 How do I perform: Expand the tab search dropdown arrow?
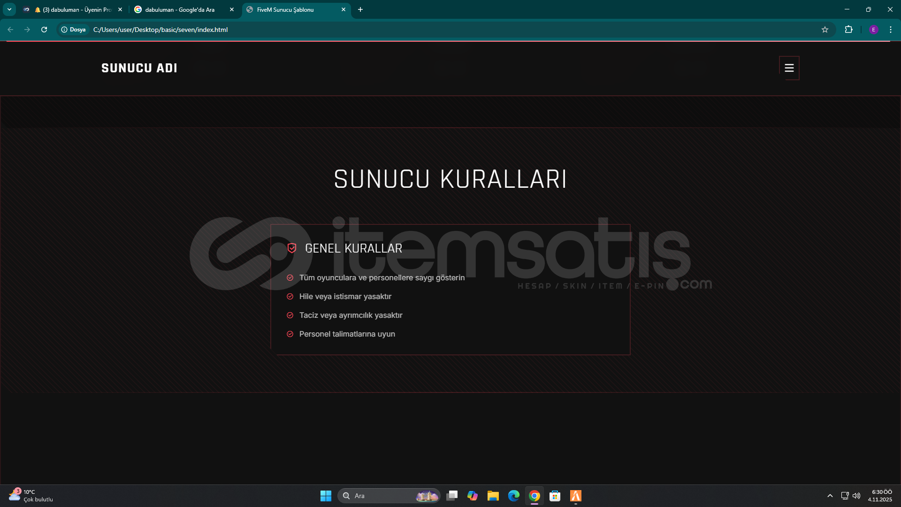click(9, 9)
